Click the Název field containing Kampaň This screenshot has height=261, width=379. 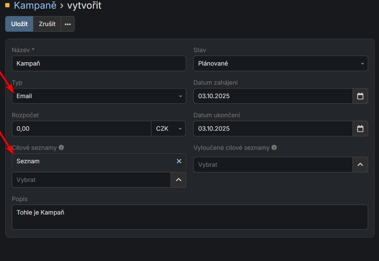pyautogui.click(x=99, y=63)
